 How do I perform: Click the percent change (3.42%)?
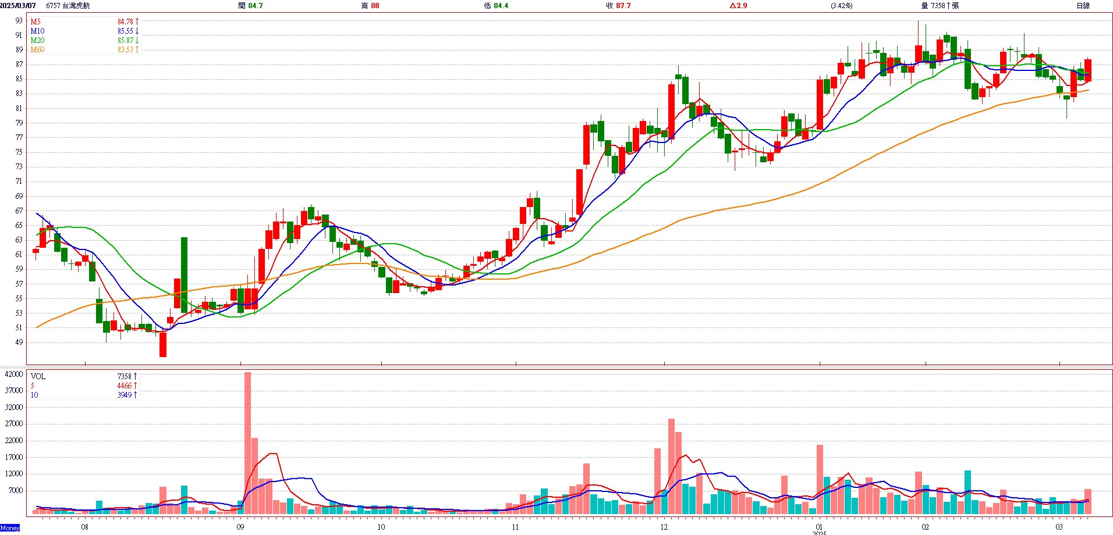pyautogui.click(x=842, y=5)
